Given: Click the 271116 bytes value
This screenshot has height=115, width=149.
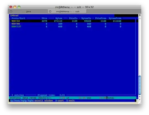Looking at the screenshot, I should (x=58, y=21).
